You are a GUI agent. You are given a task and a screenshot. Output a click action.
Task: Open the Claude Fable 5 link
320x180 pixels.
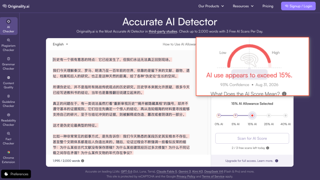pyautogui.click(x=167, y=171)
